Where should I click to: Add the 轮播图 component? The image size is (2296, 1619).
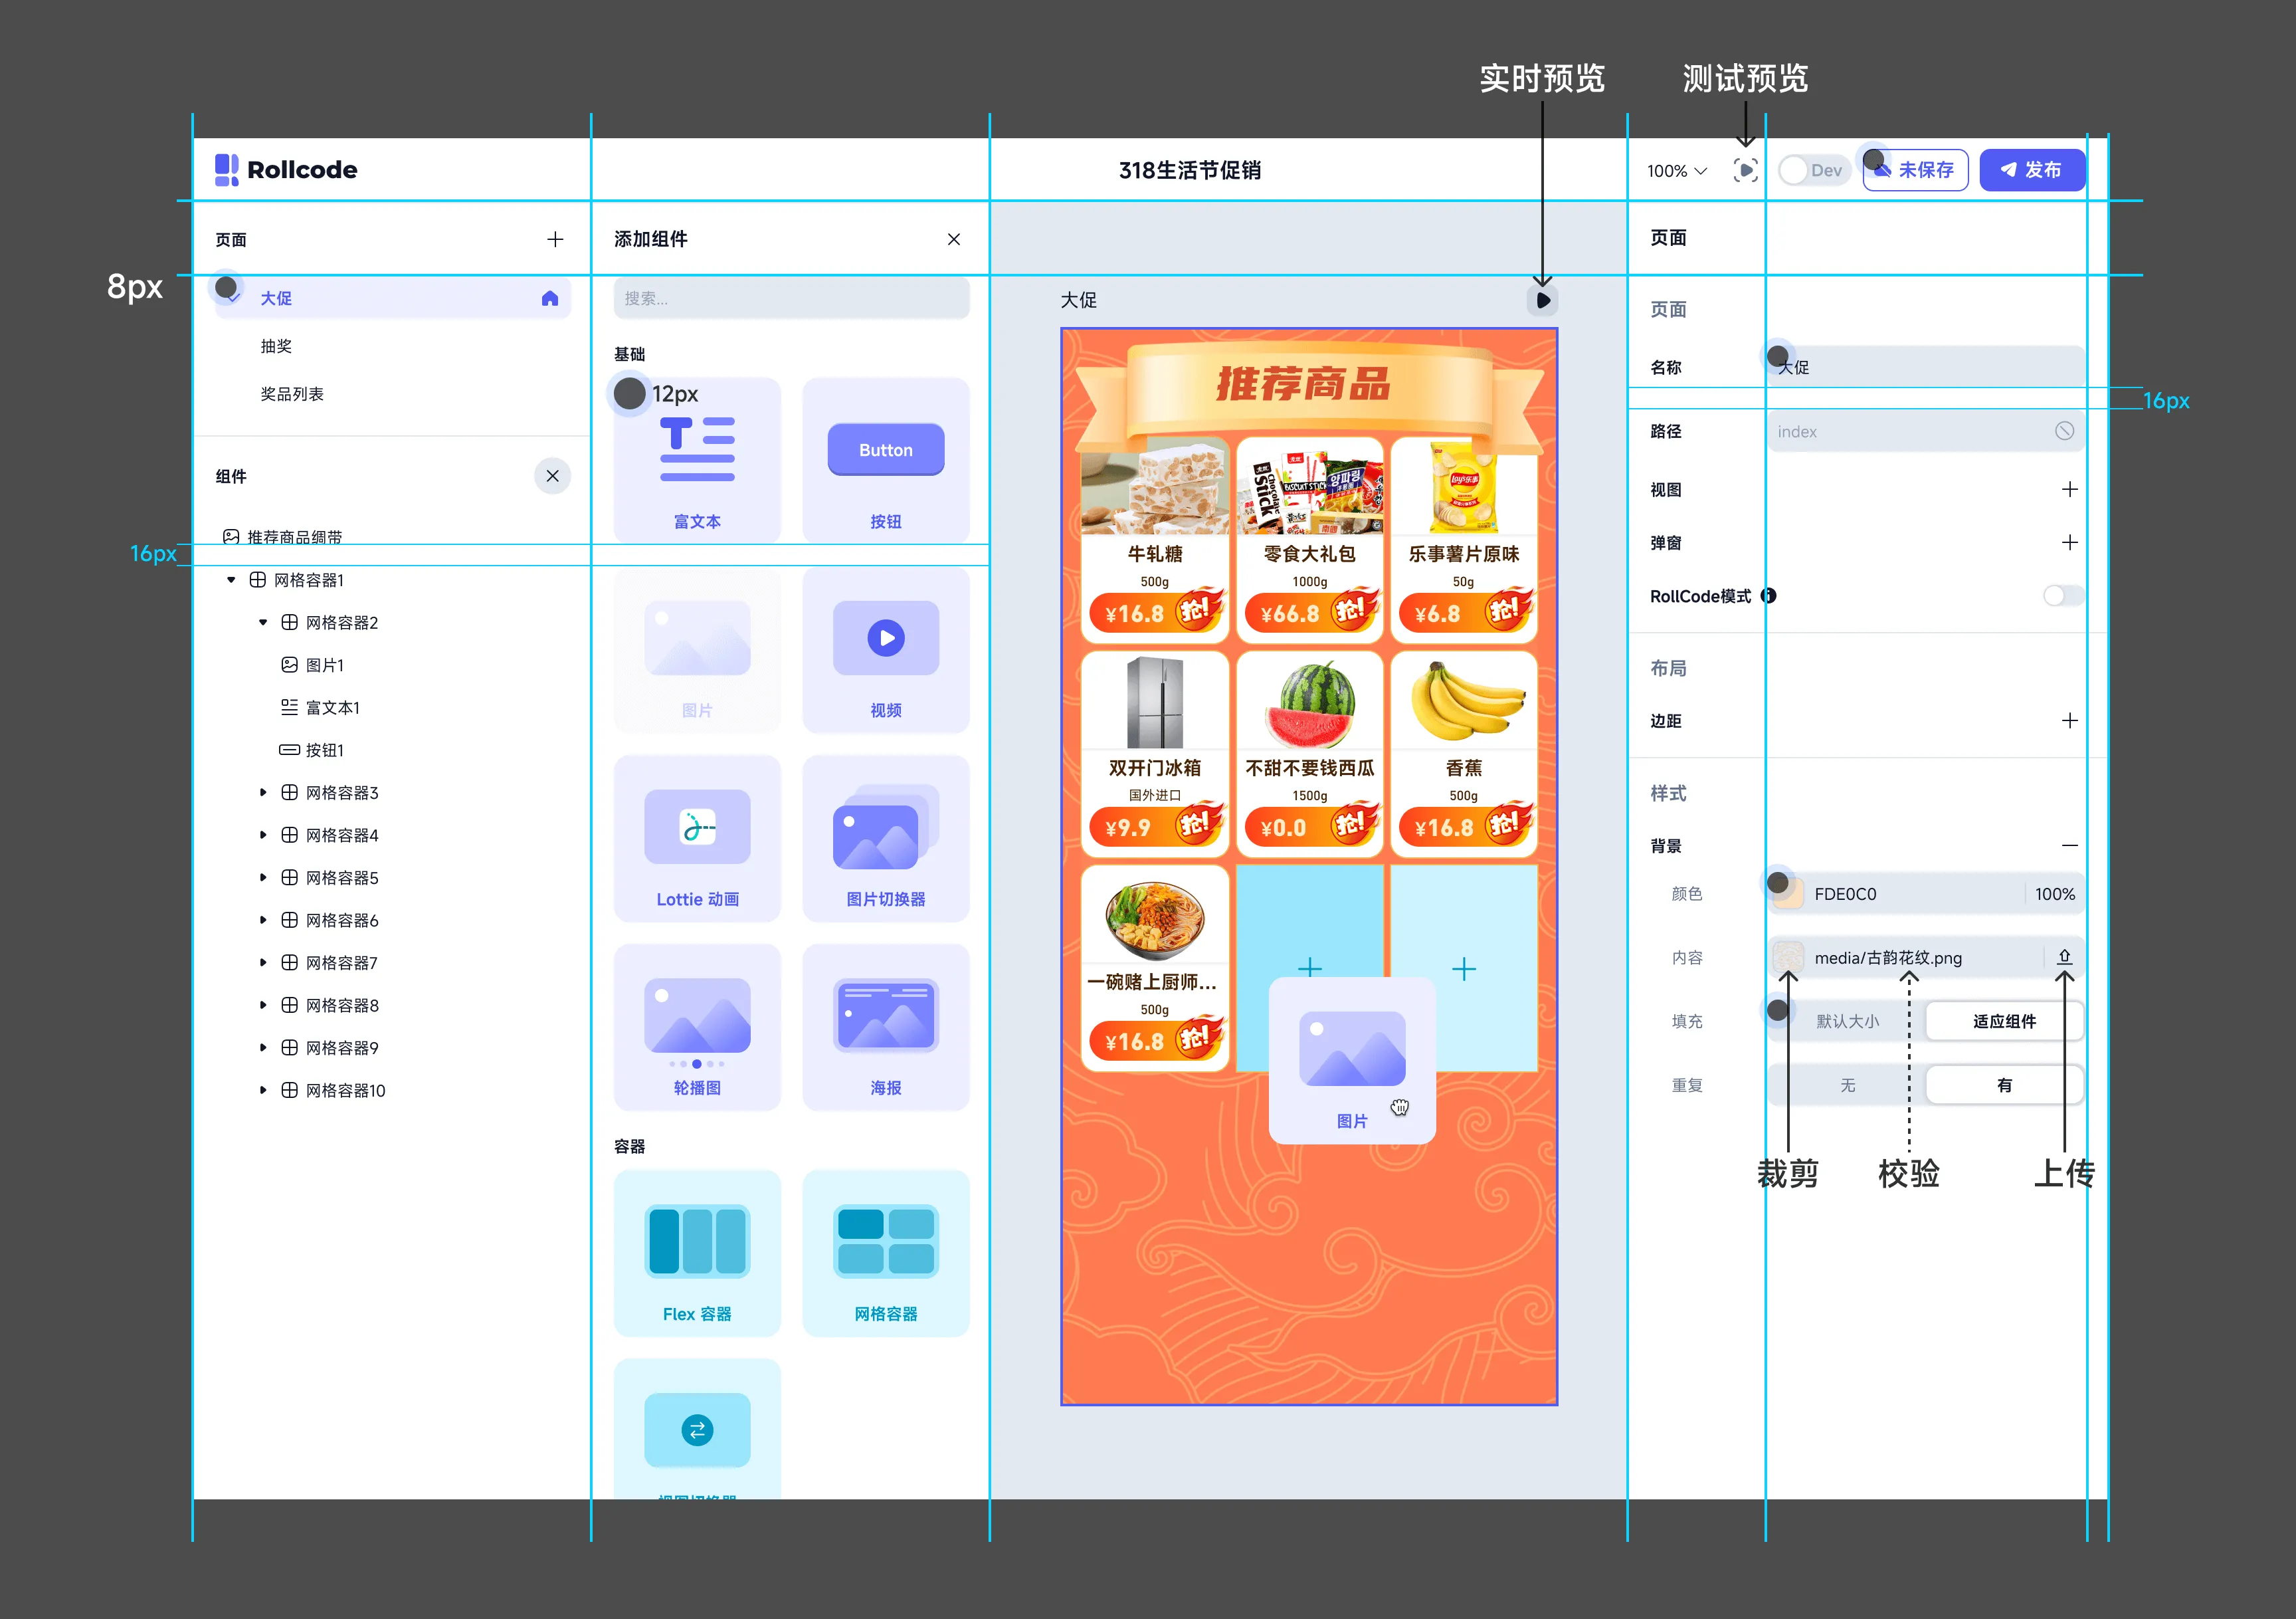point(697,1027)
